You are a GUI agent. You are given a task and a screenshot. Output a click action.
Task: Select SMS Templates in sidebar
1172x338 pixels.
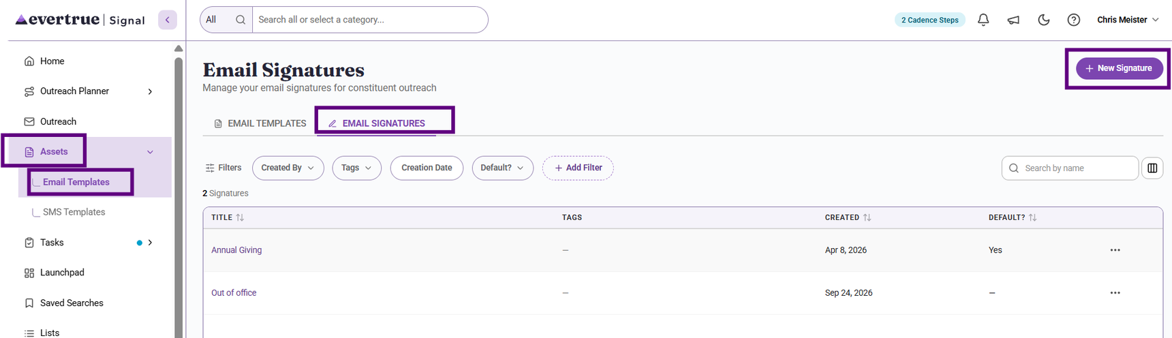click(x=74, y=212)
